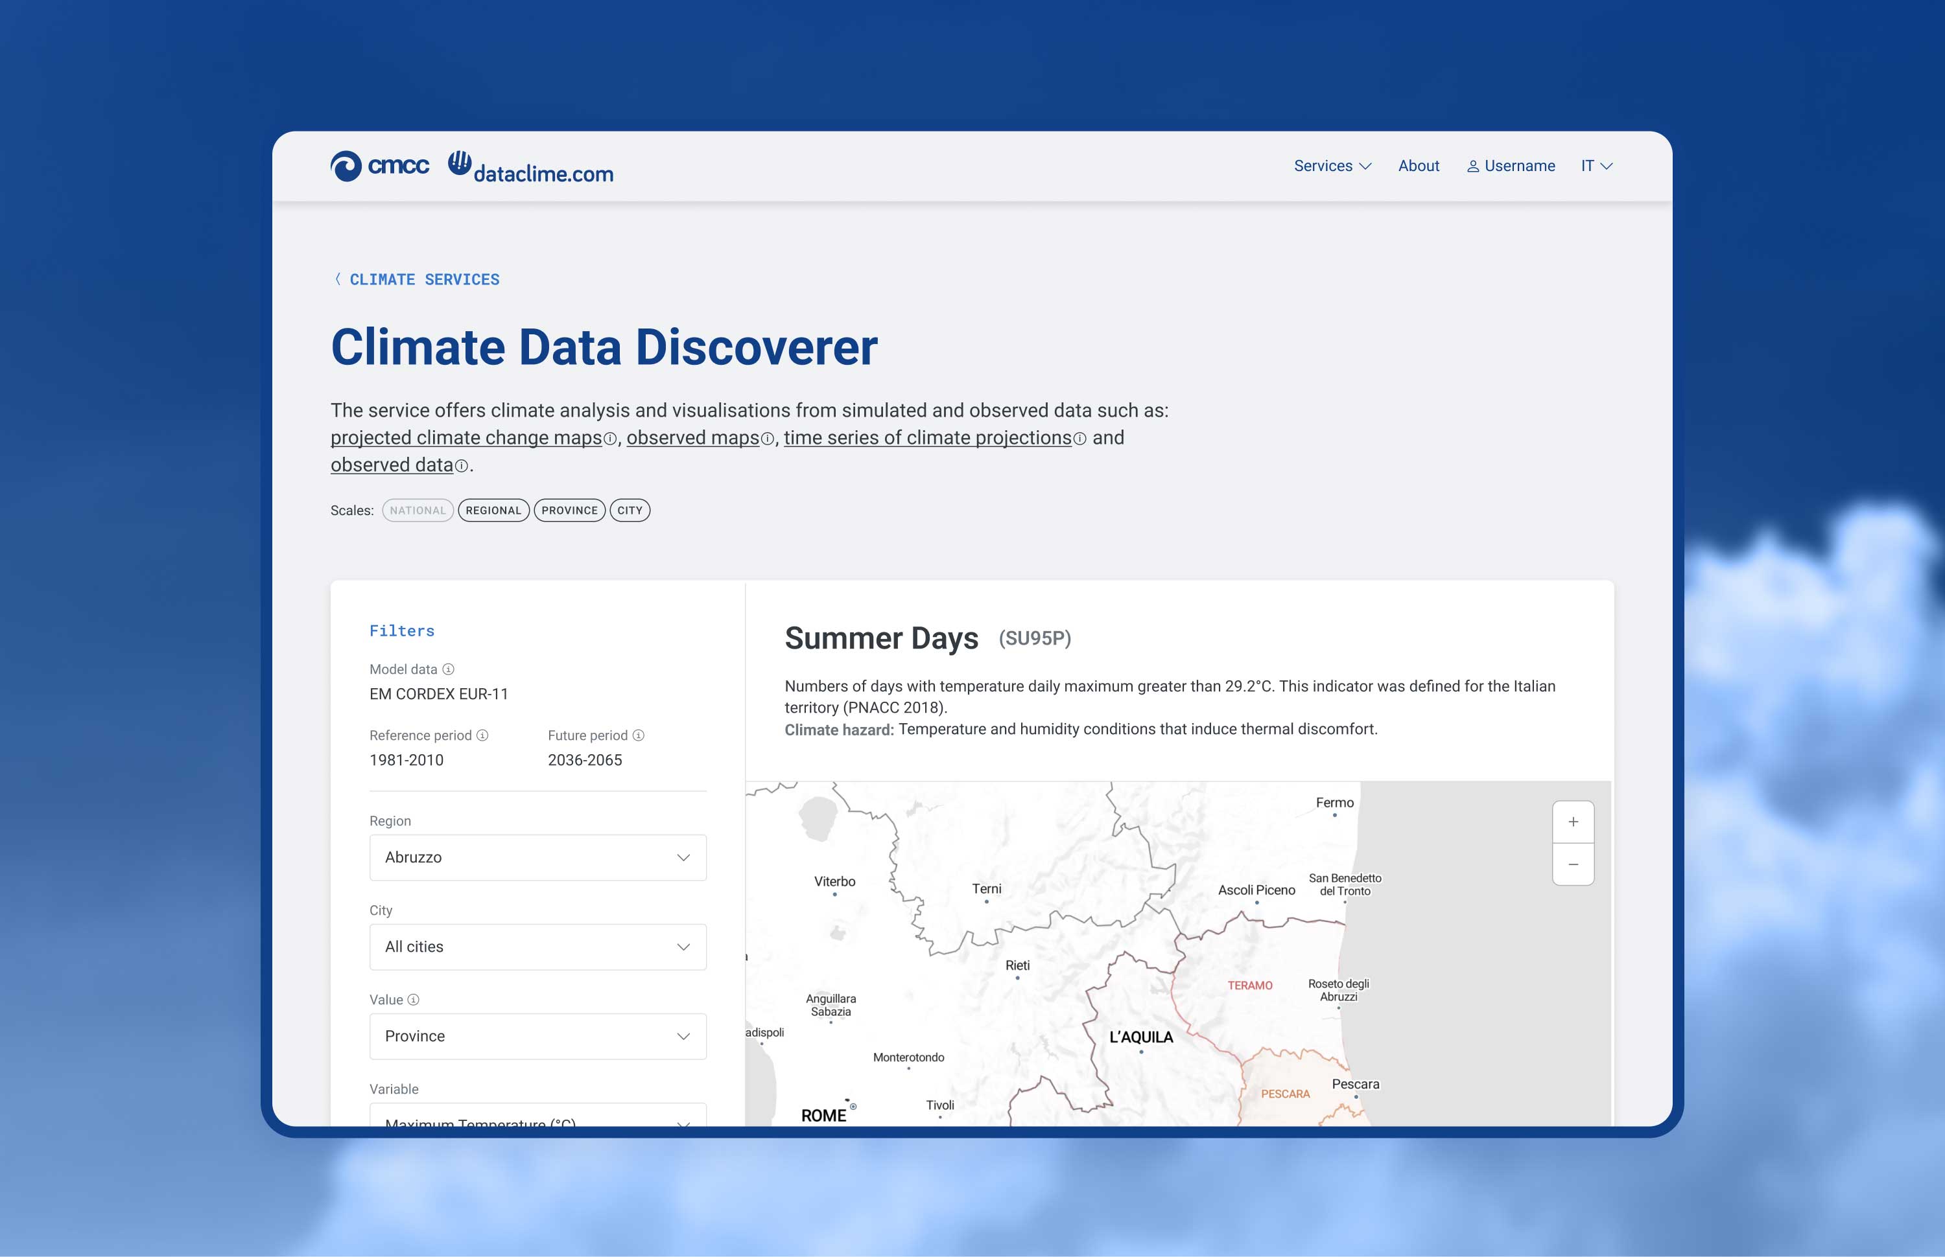1945x1257 pixels.
Task: Open the observed maps link
Action: 694,437
